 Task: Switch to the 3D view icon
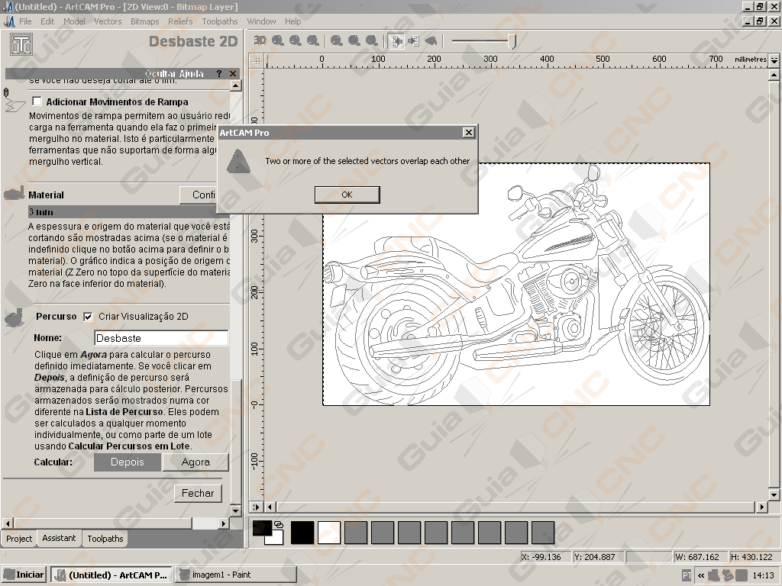tap(260, 41)
